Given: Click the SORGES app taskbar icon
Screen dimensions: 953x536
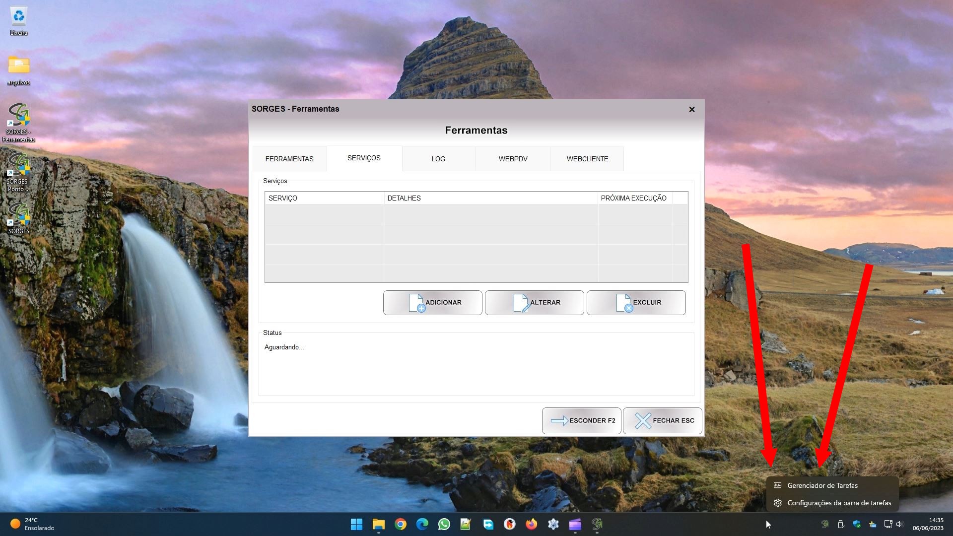Looking at the screenshot, I should coord(597,524).
